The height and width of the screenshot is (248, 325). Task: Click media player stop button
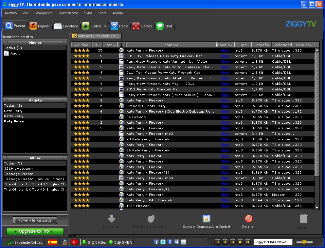pyautogui.click(x=240, y=242)
